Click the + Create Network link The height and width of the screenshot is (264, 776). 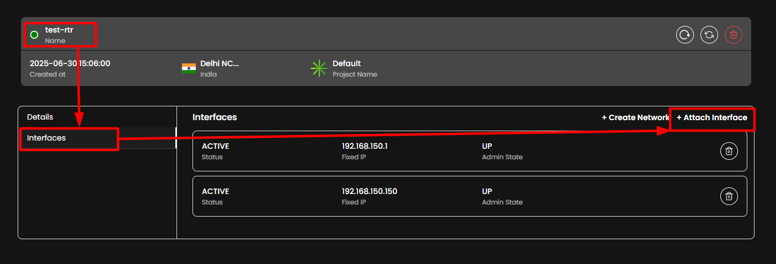coord(635,117)
